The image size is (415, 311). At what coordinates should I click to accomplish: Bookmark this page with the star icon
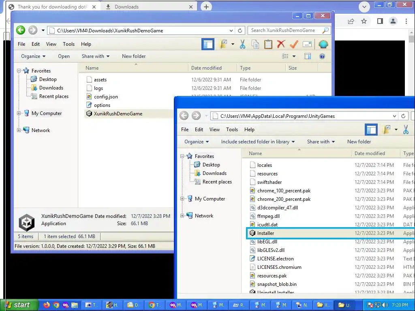[364, 21]
